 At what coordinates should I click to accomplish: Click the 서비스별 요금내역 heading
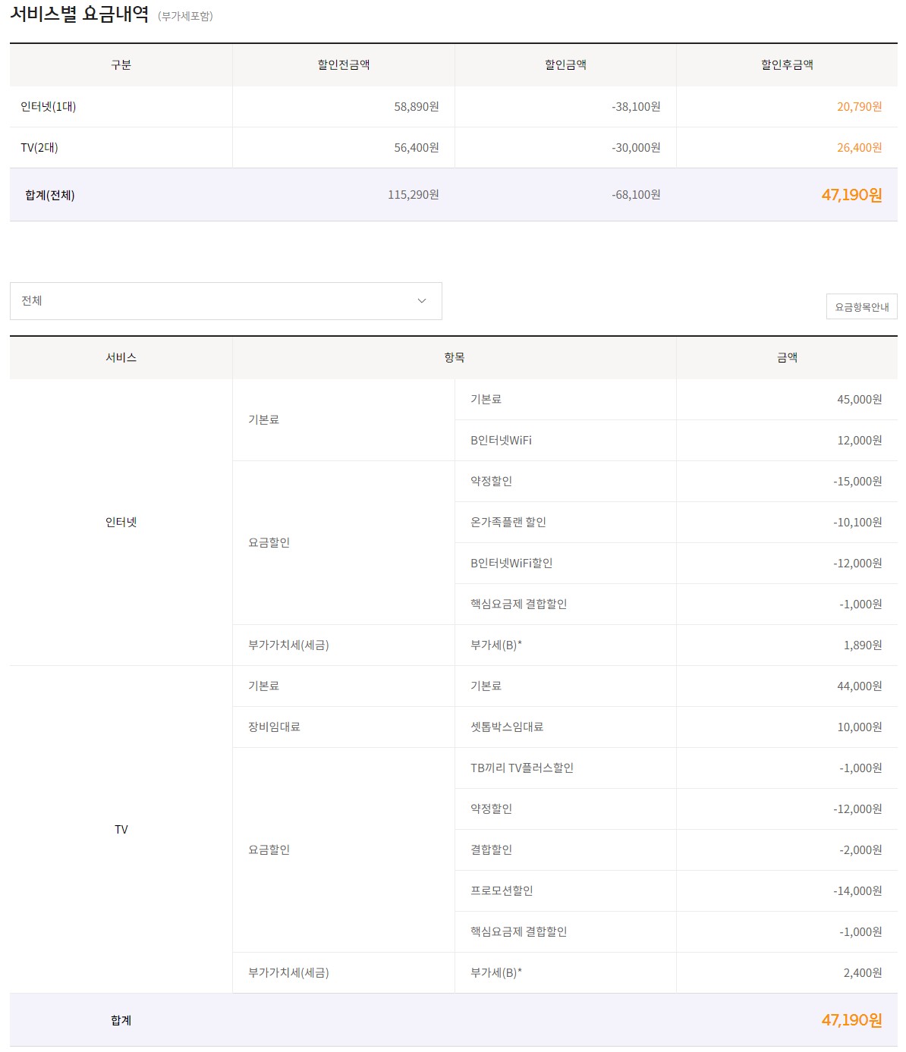tap(80, 14)
